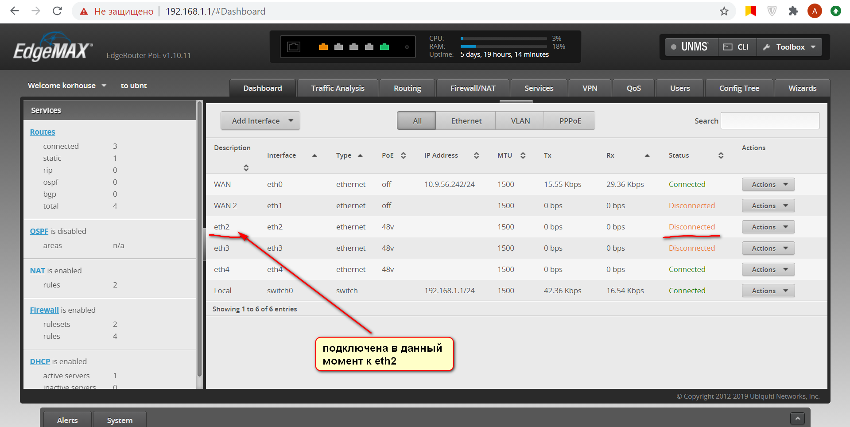Click the console port icon in port panel
Viewport: 850px width, 427px height.
click(294, 47)
